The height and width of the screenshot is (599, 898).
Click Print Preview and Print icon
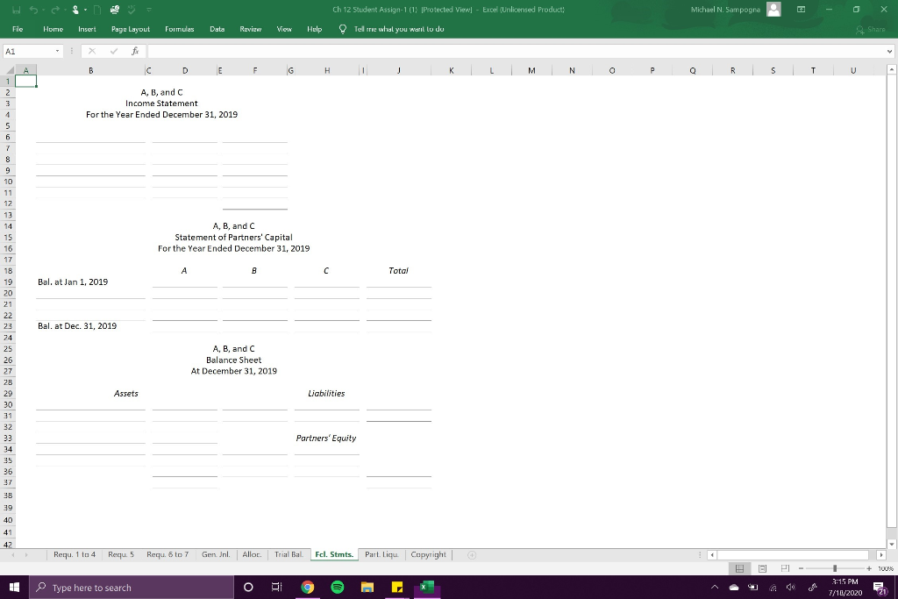click(115, 10)
